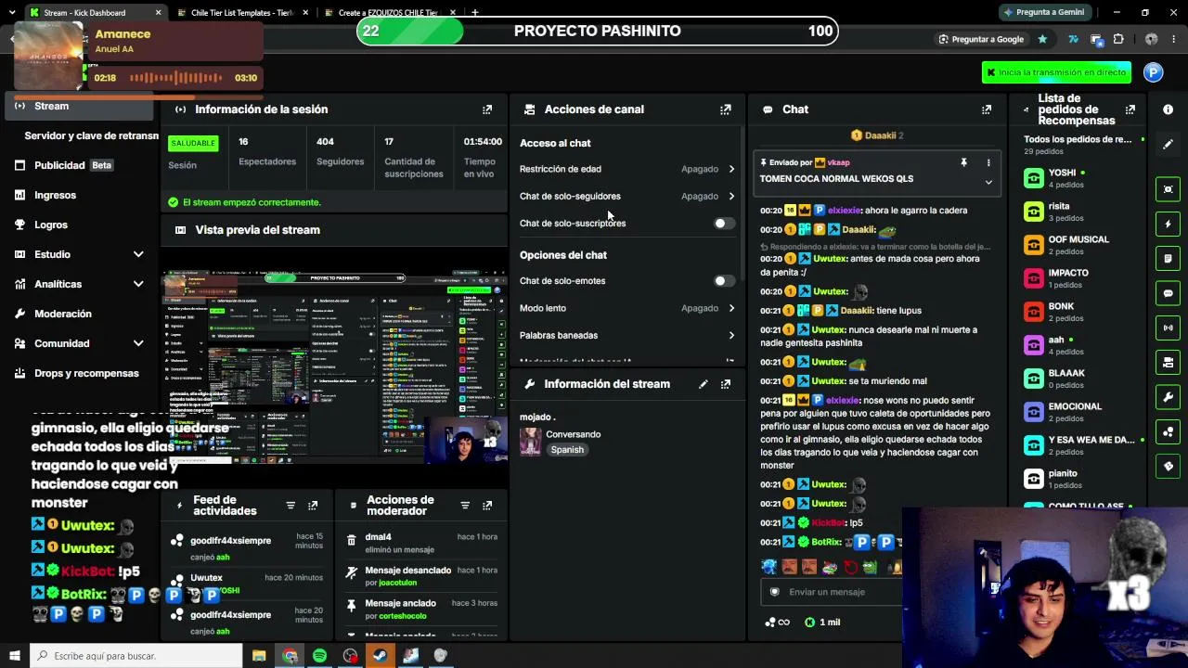1188x668 pixels.
Task: Toggle the wrench widget in right sidebar
Action: (1169, 397)
